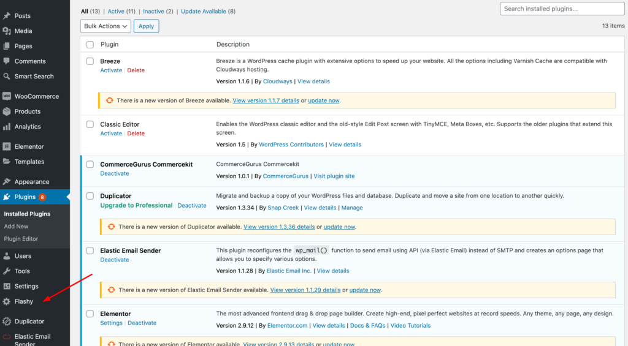This screenshot has height=346, width=628.
Task: Click the Apply button
Action: tap(146, 26)
